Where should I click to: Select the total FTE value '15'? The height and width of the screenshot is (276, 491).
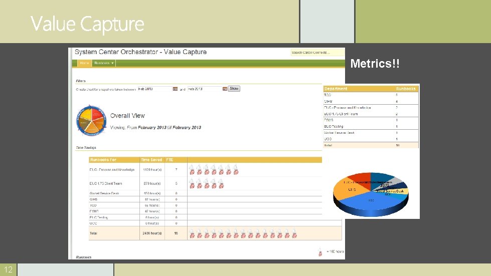(x=176, y=233)
